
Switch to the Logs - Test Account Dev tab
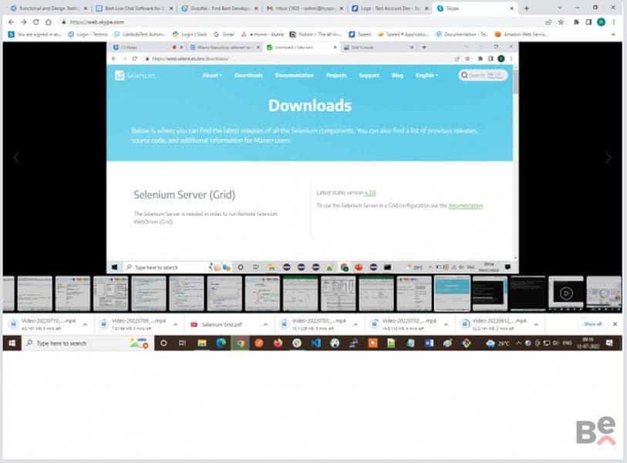click(x=391, y=8)
